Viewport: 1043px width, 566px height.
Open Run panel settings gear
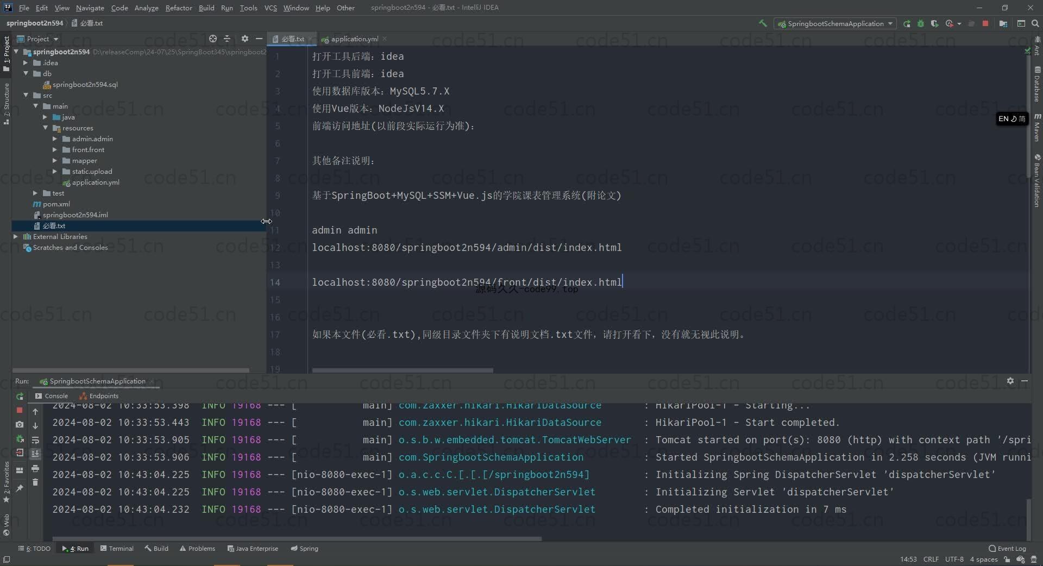click(1010, 381)
